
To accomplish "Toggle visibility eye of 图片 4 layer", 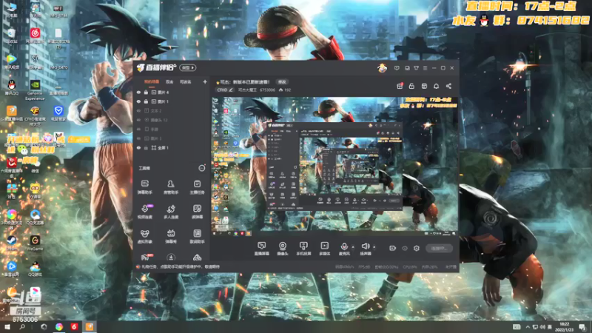I will point(138,92).
